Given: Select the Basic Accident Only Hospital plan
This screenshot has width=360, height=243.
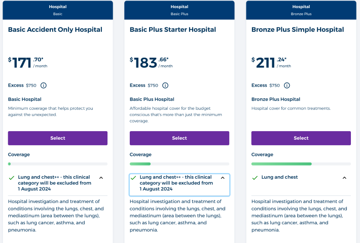Looking at the screenshot, I should (x=58, y=138).
